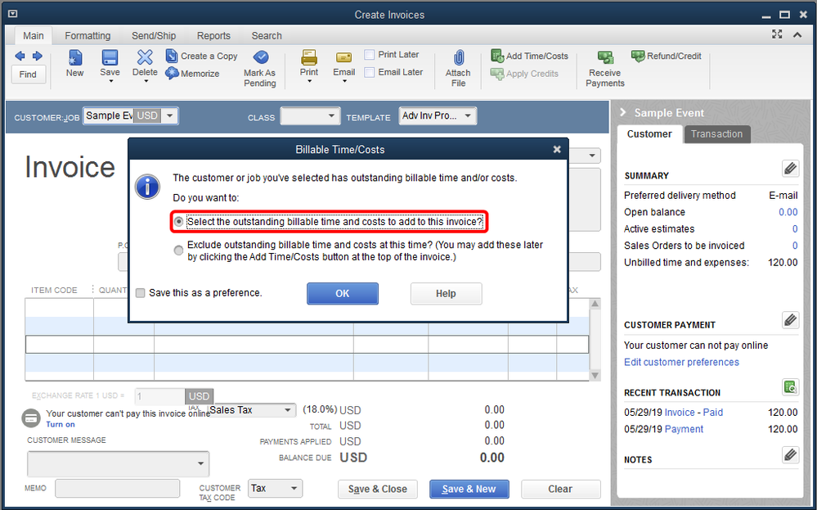
Task: Click the credit card online payment icon
Action: coord(31,418)
